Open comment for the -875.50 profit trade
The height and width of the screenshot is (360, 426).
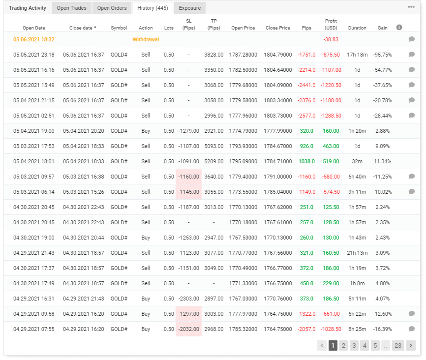tap(412, 54)
